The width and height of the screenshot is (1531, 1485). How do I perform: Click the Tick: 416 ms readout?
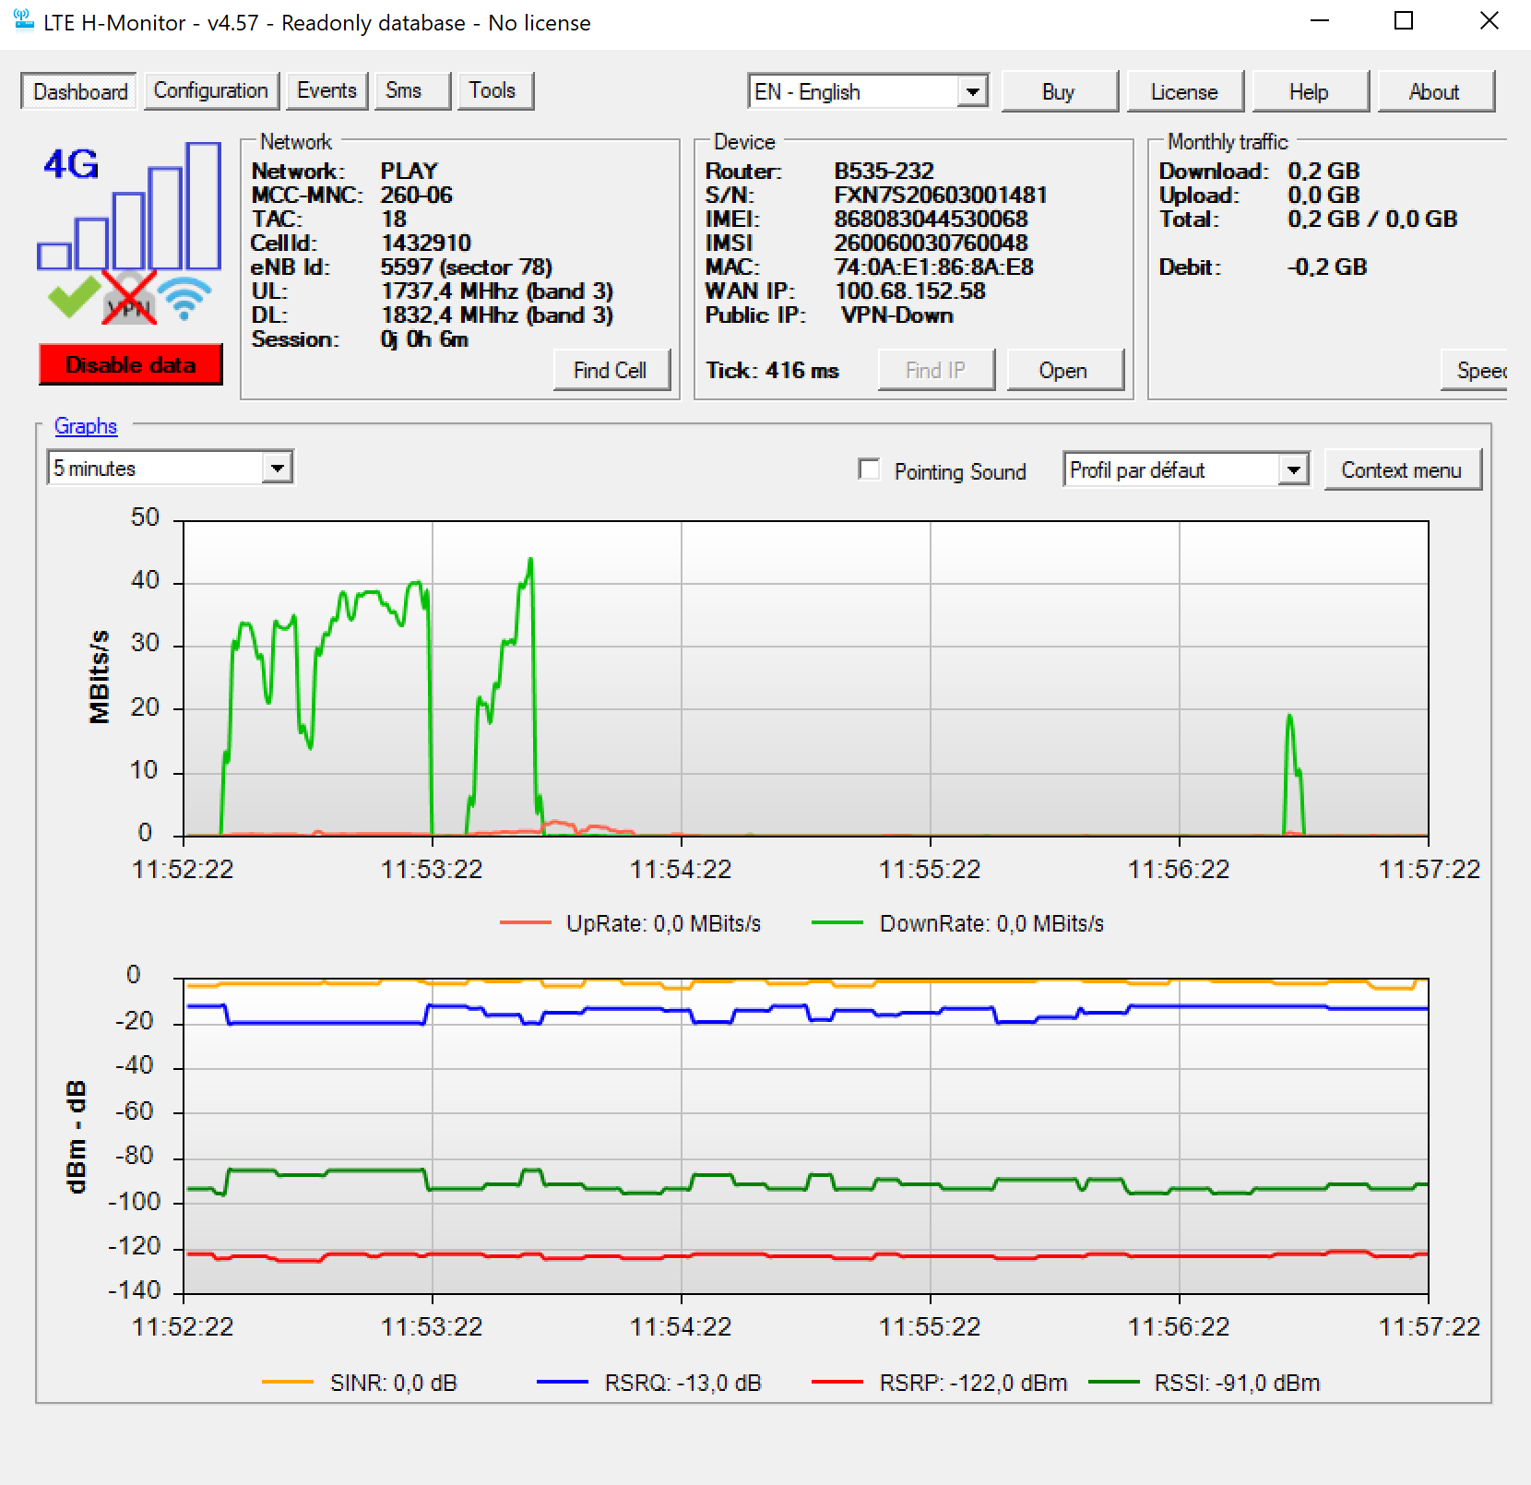[773, 371]
